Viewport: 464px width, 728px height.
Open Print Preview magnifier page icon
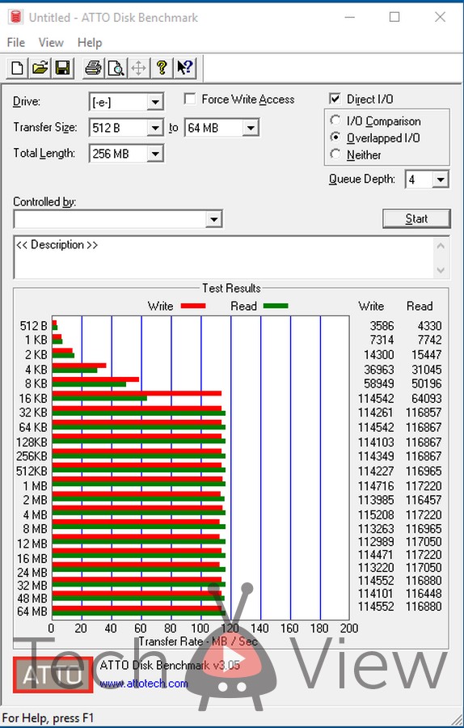(x=116, y=68)
